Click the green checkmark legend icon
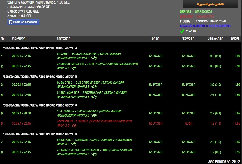The width and height of the screenshot is (242, 164). coord(182,31)
